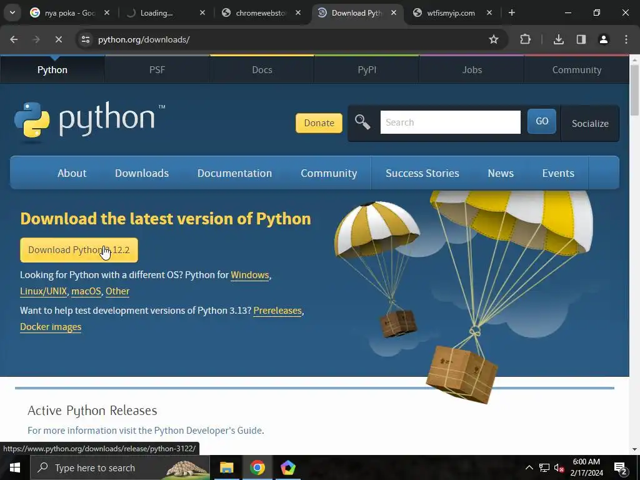Image resolution: width=640 pixels, height=480 pixels.
Task: Open the Downloads menu
Action: [142, 173]
